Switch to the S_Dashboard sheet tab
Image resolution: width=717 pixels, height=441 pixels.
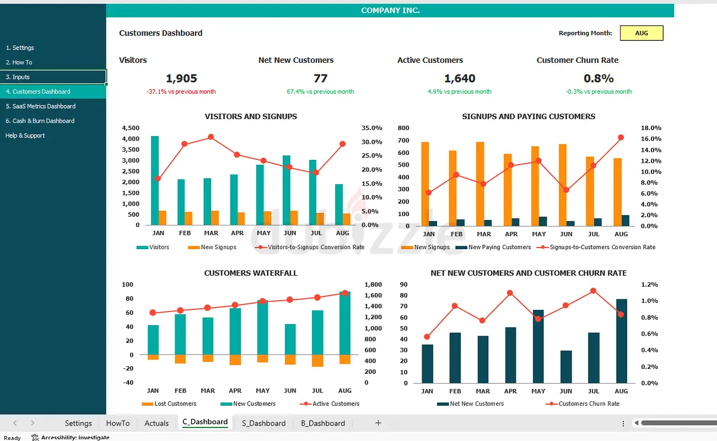click(x=263, y=423)
